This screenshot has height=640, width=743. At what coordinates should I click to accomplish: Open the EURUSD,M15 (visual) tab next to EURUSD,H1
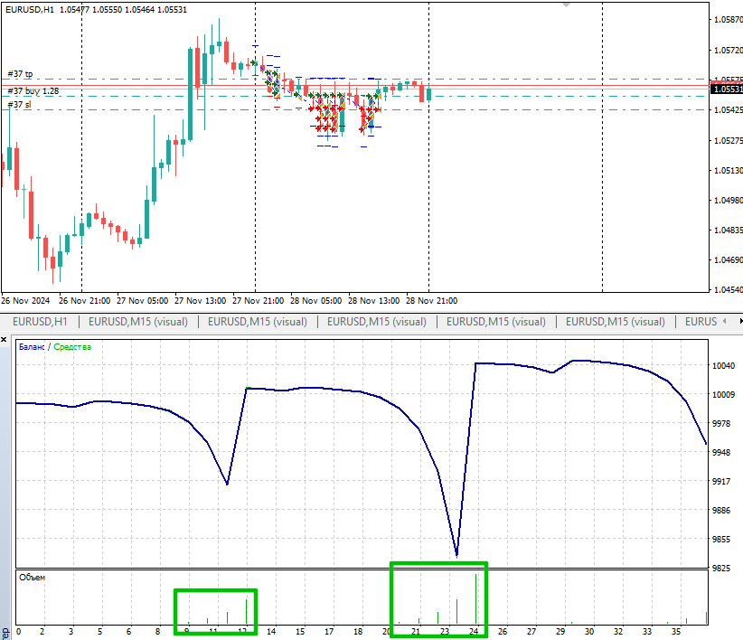coord(138,322)
